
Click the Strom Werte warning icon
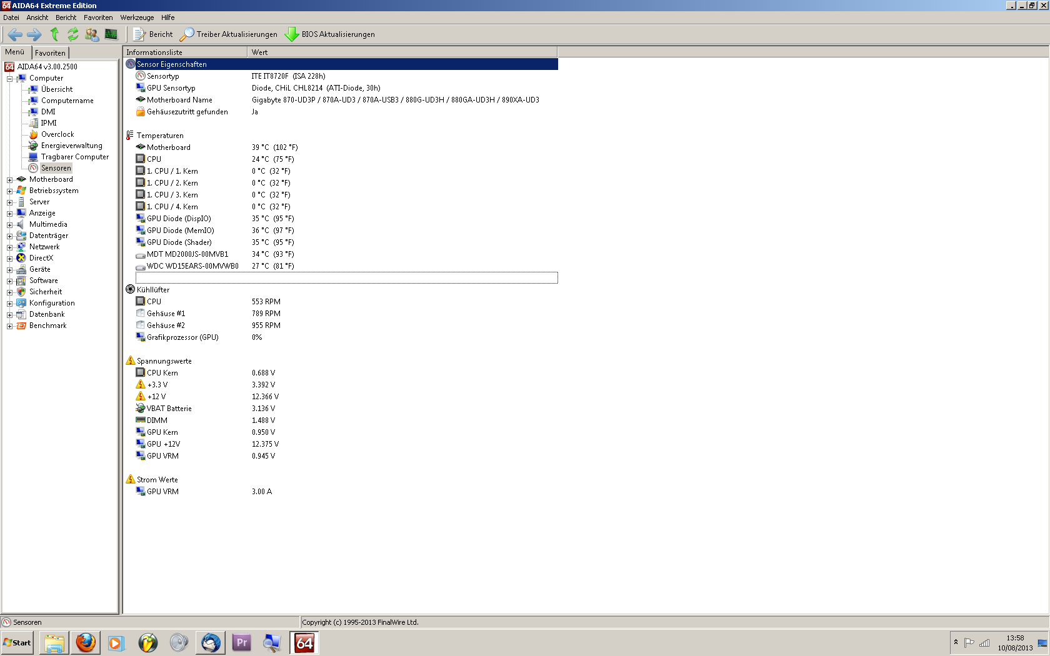click(x=131, y=479)
